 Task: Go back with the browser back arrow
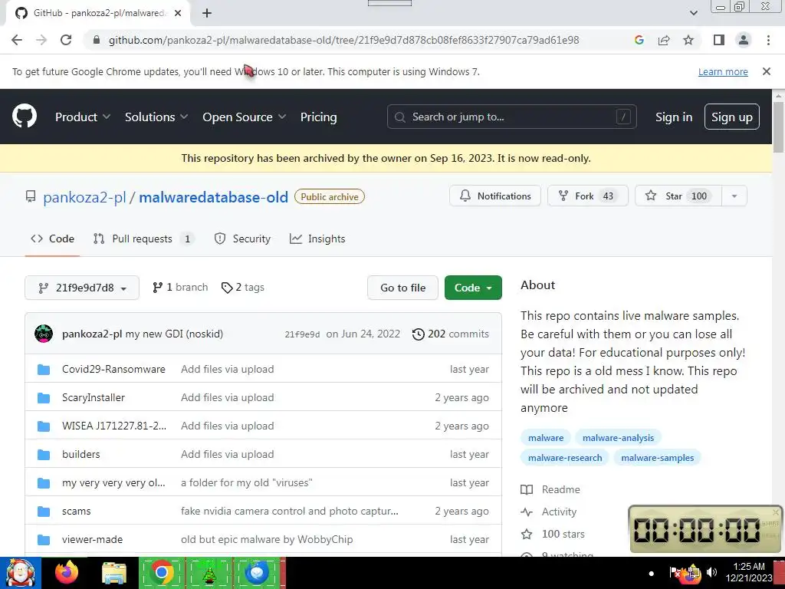pos(17,40)
